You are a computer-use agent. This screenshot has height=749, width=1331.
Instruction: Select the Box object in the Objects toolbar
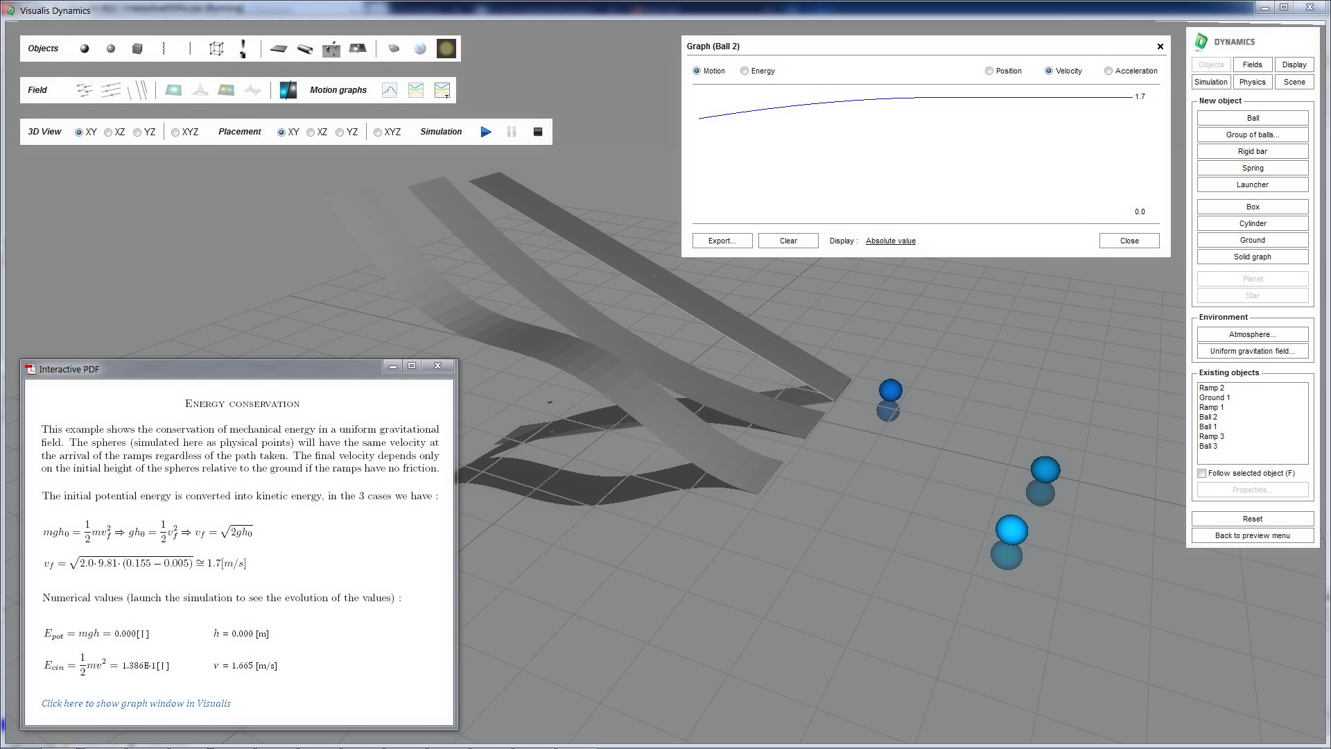(137, 49)
